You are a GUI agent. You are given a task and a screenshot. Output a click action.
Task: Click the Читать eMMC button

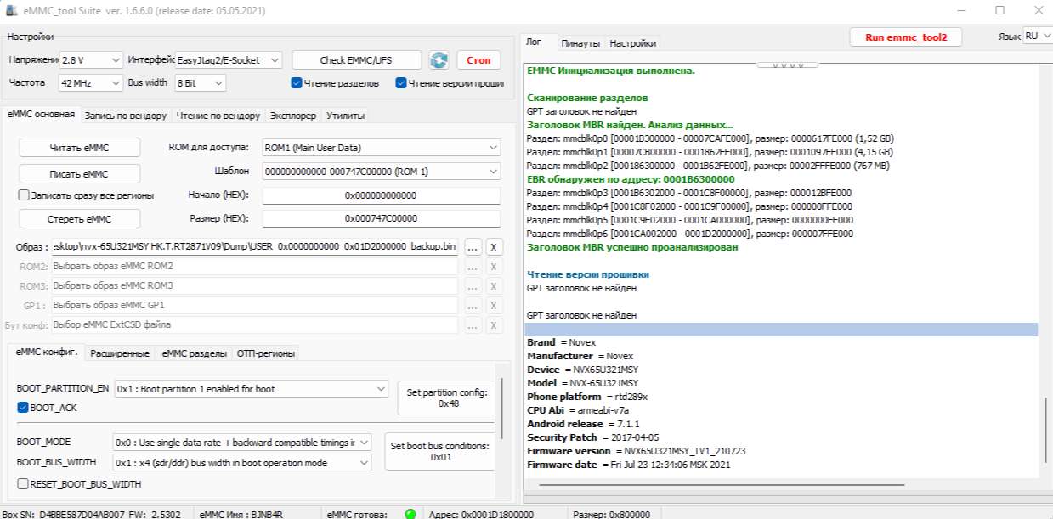(79, 148)
